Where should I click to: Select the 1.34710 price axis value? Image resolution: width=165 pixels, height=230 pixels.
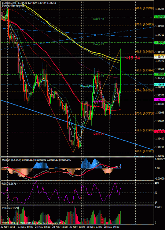coord(159,35)
